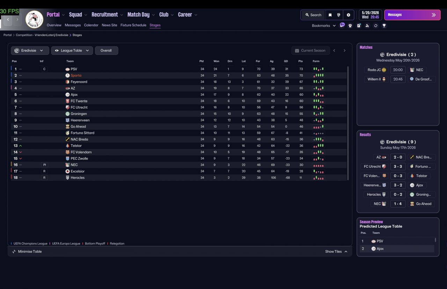Open the bookmark flag icon beside Search
The width and height of the screenshot is (447, 289).
pyautogui.click(x=330, y=15)
